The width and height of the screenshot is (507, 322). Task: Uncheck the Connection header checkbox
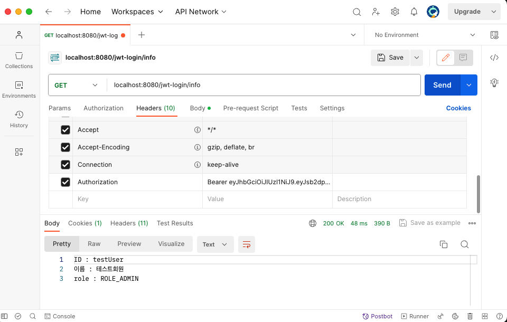(65, 165)
